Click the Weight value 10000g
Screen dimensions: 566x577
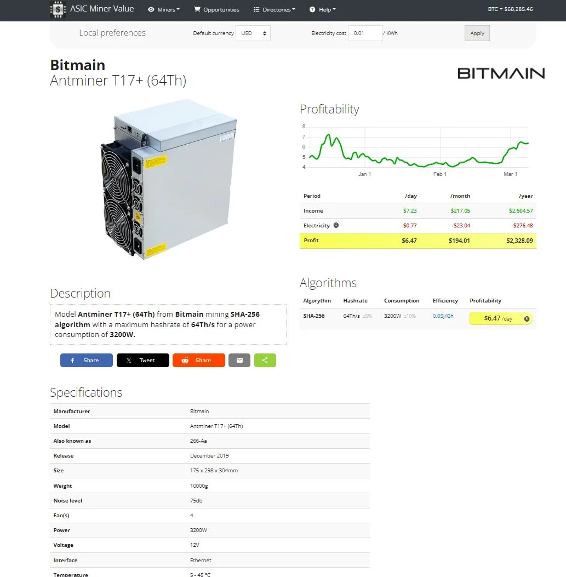click(199, 485)
